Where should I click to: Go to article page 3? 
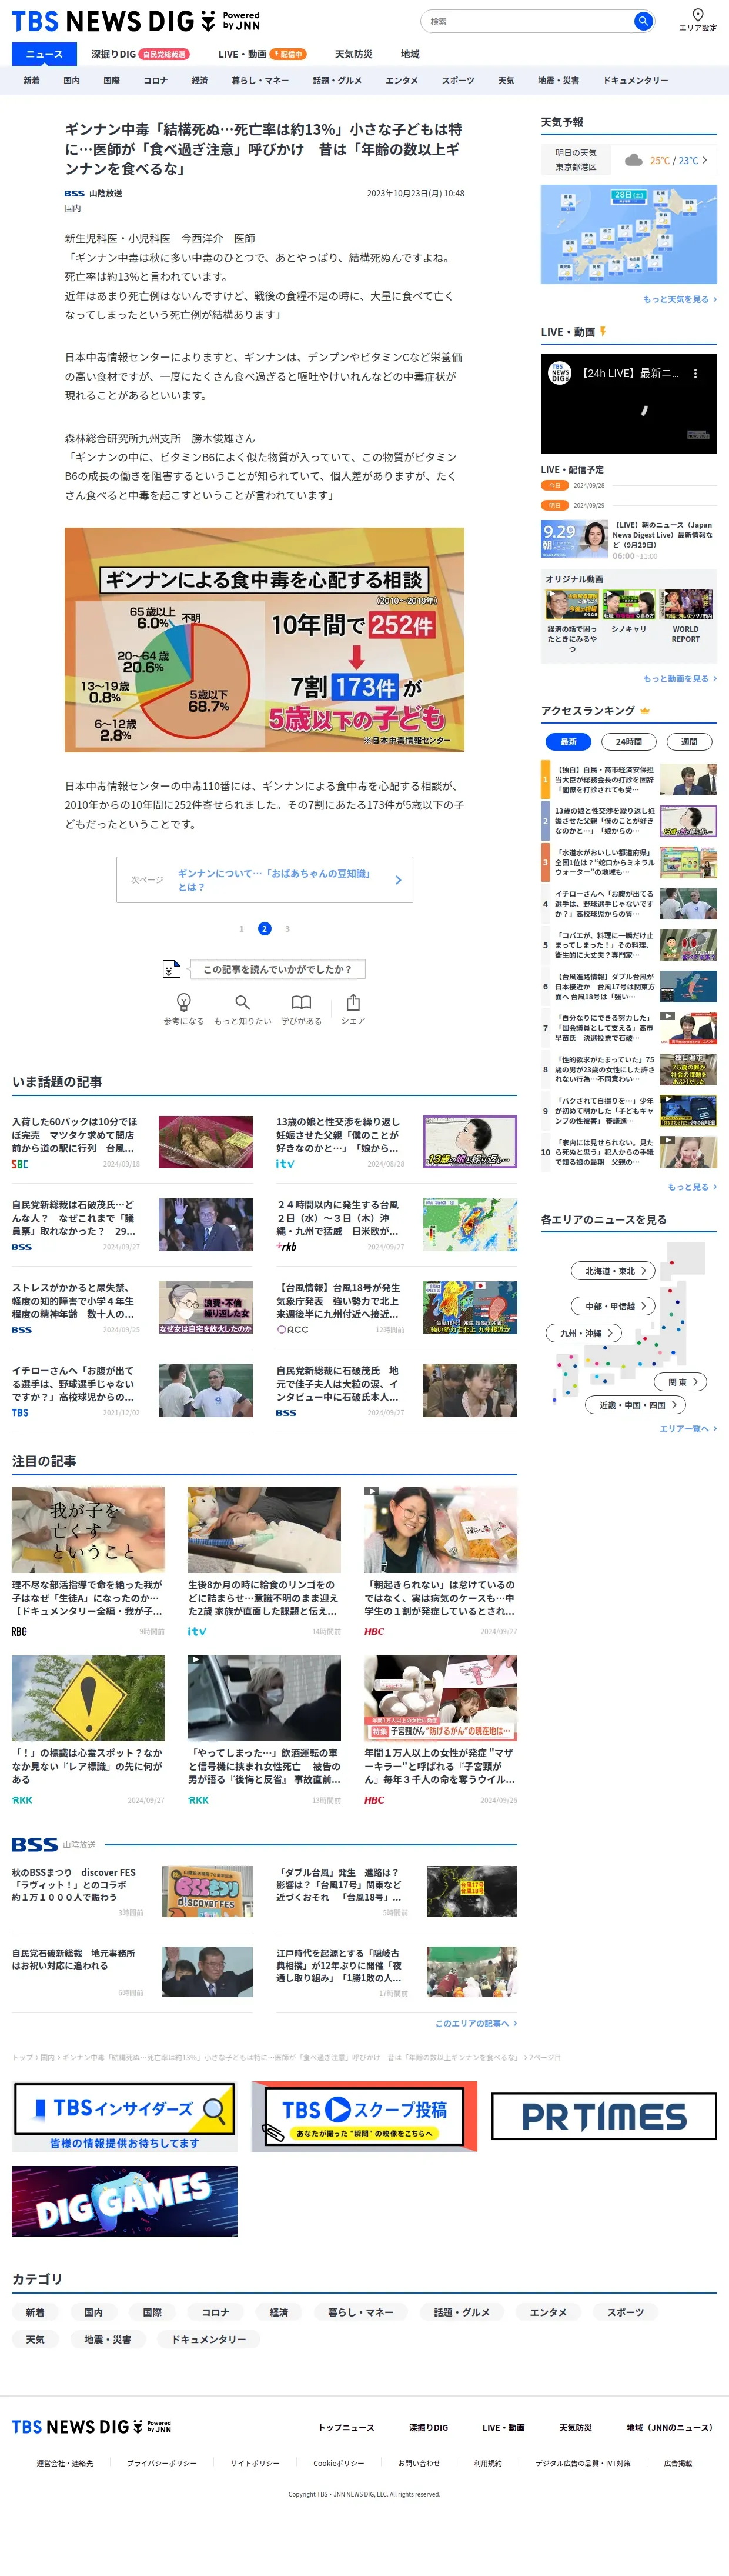[x=287, y=928]
